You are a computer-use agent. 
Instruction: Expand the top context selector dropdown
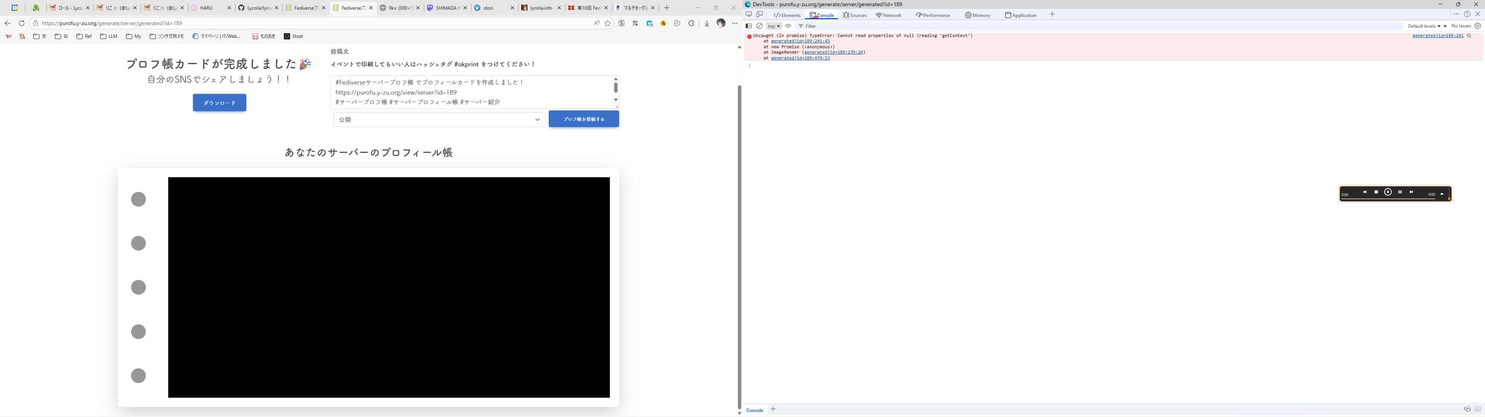(x=773, y=26)
